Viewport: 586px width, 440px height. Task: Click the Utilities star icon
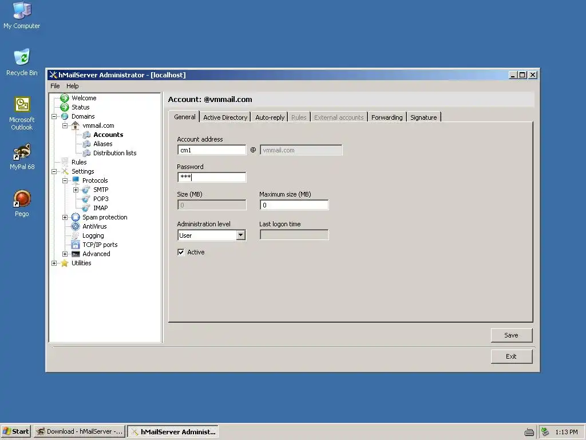65,263
